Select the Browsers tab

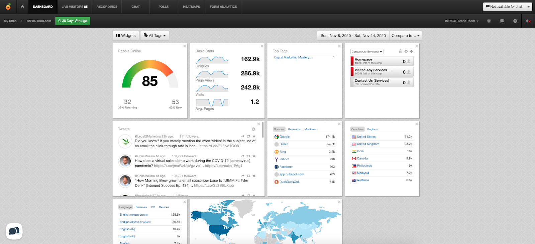point(141,207)
